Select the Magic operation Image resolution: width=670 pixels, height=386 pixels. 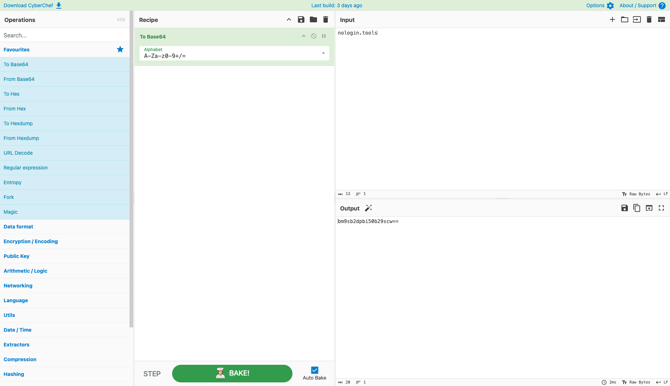[65, 212]
